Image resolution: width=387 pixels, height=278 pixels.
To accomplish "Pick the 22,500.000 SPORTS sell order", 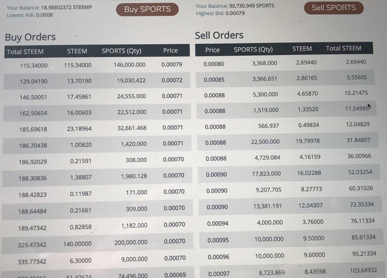I will (x=288, y=142).
